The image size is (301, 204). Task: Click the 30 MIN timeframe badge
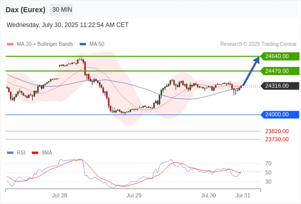(x=61, y=10)
